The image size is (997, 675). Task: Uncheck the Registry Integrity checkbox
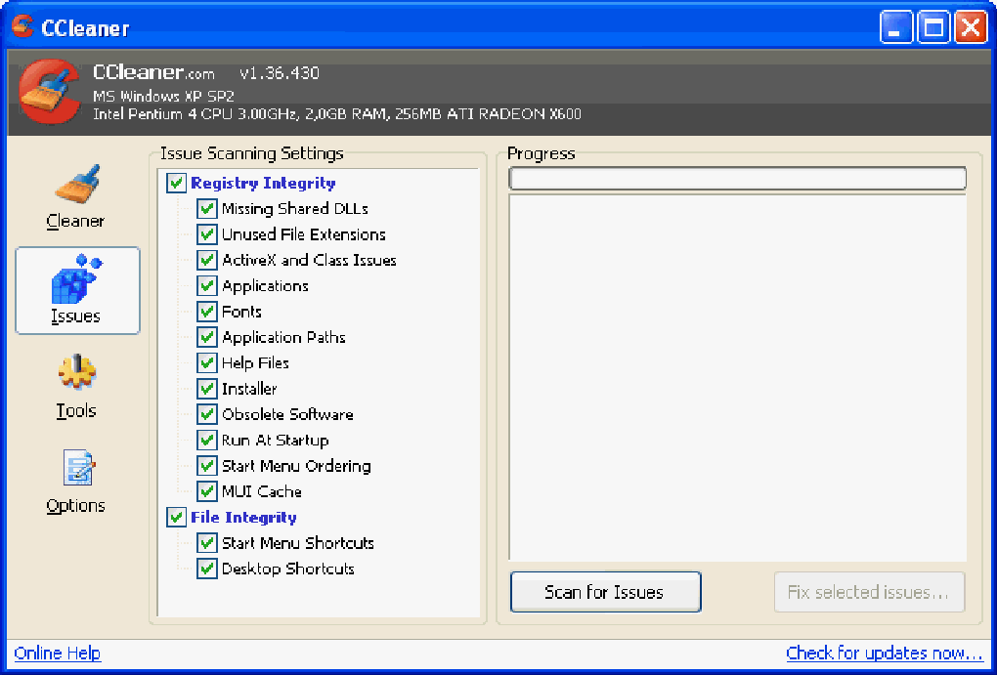(x=176, y=183)
